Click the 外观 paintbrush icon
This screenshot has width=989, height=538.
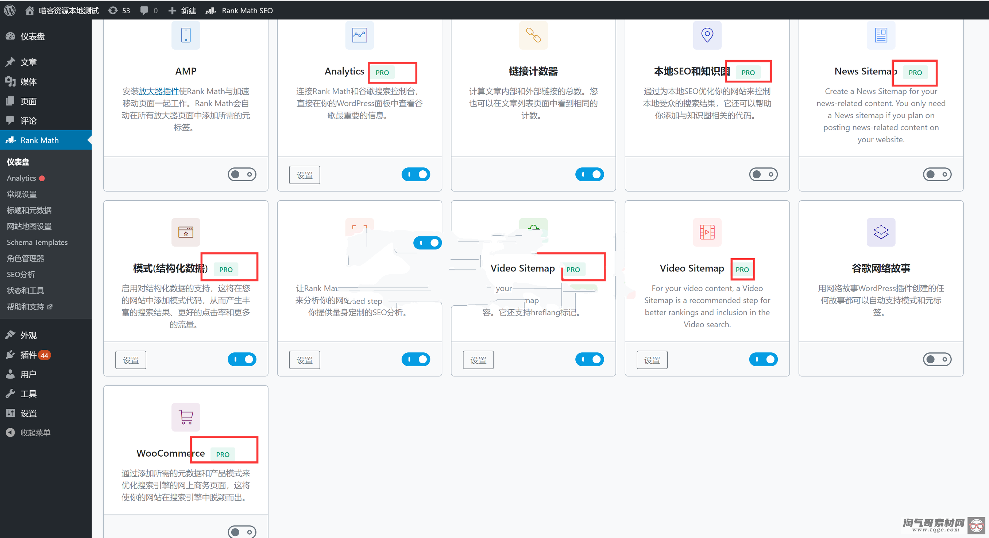[10, 335]
